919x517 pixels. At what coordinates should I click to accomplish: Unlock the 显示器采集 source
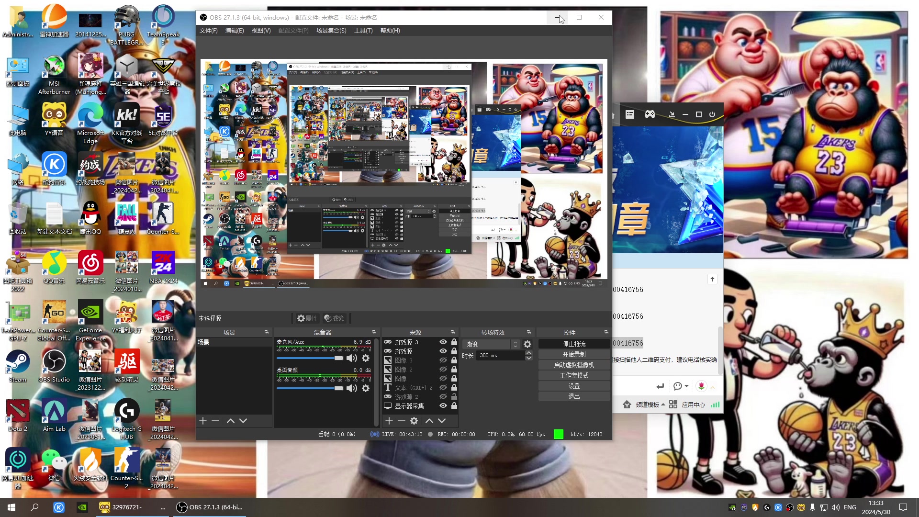[454, 406]
